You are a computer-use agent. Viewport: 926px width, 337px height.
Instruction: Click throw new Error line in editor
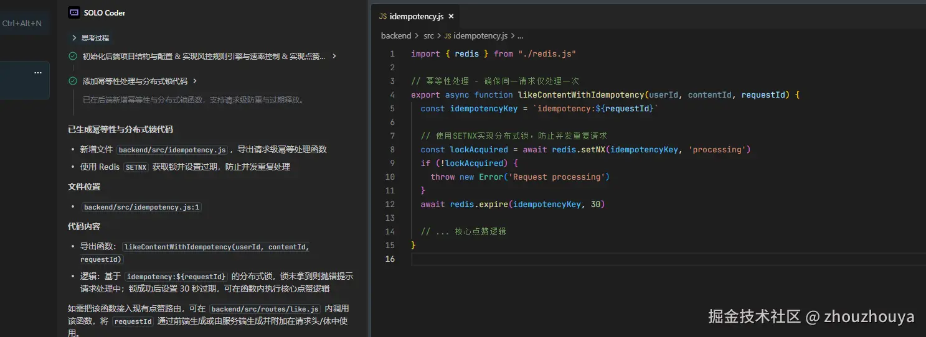(520, 177)
